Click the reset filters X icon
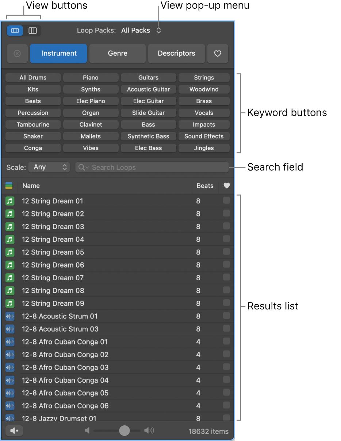 (17, 54)
